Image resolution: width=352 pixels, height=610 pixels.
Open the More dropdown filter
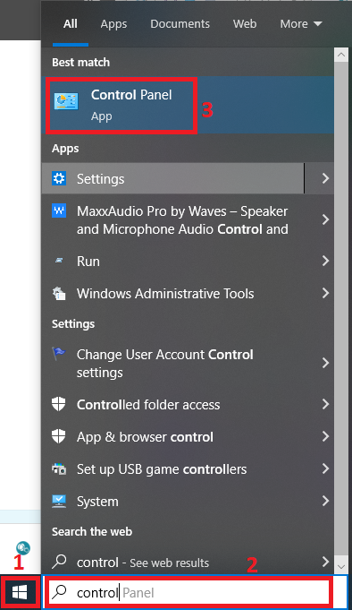pos(301,24)
